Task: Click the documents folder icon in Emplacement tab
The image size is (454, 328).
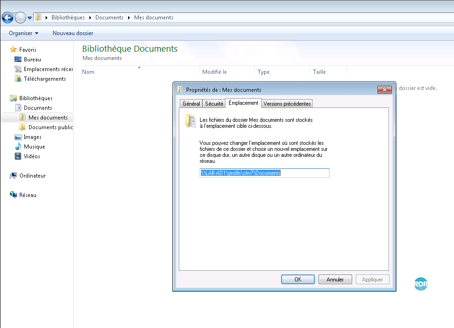Action: (x=190, y=121)
